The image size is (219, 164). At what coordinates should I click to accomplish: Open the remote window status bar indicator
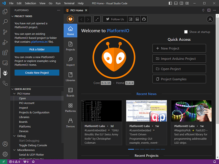click(x=4, y=162)
